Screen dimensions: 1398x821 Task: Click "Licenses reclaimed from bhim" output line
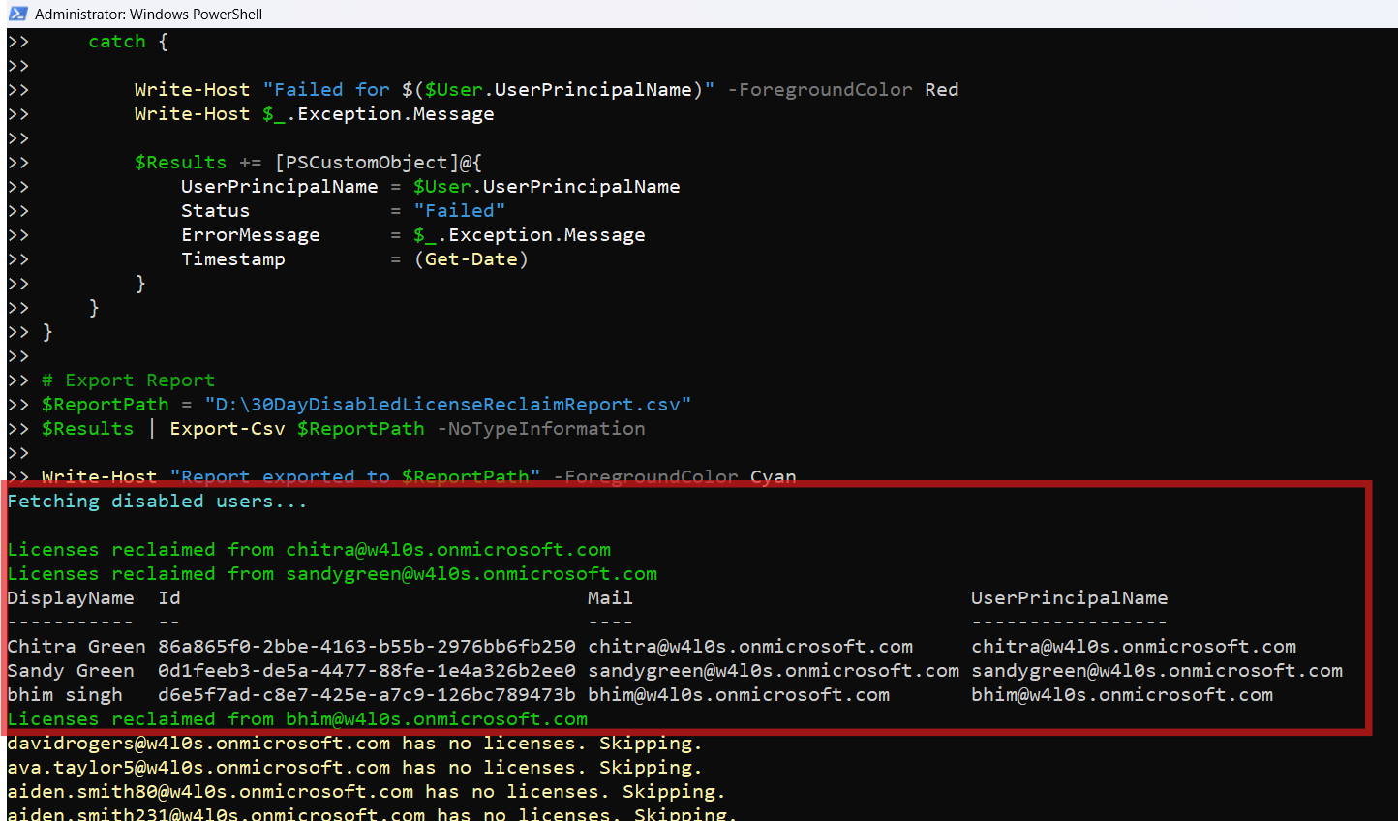click(297, 719)
